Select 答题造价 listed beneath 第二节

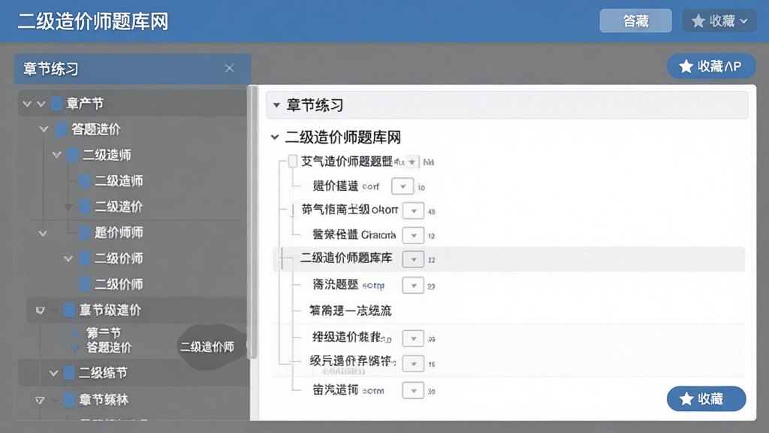(109, 347)
